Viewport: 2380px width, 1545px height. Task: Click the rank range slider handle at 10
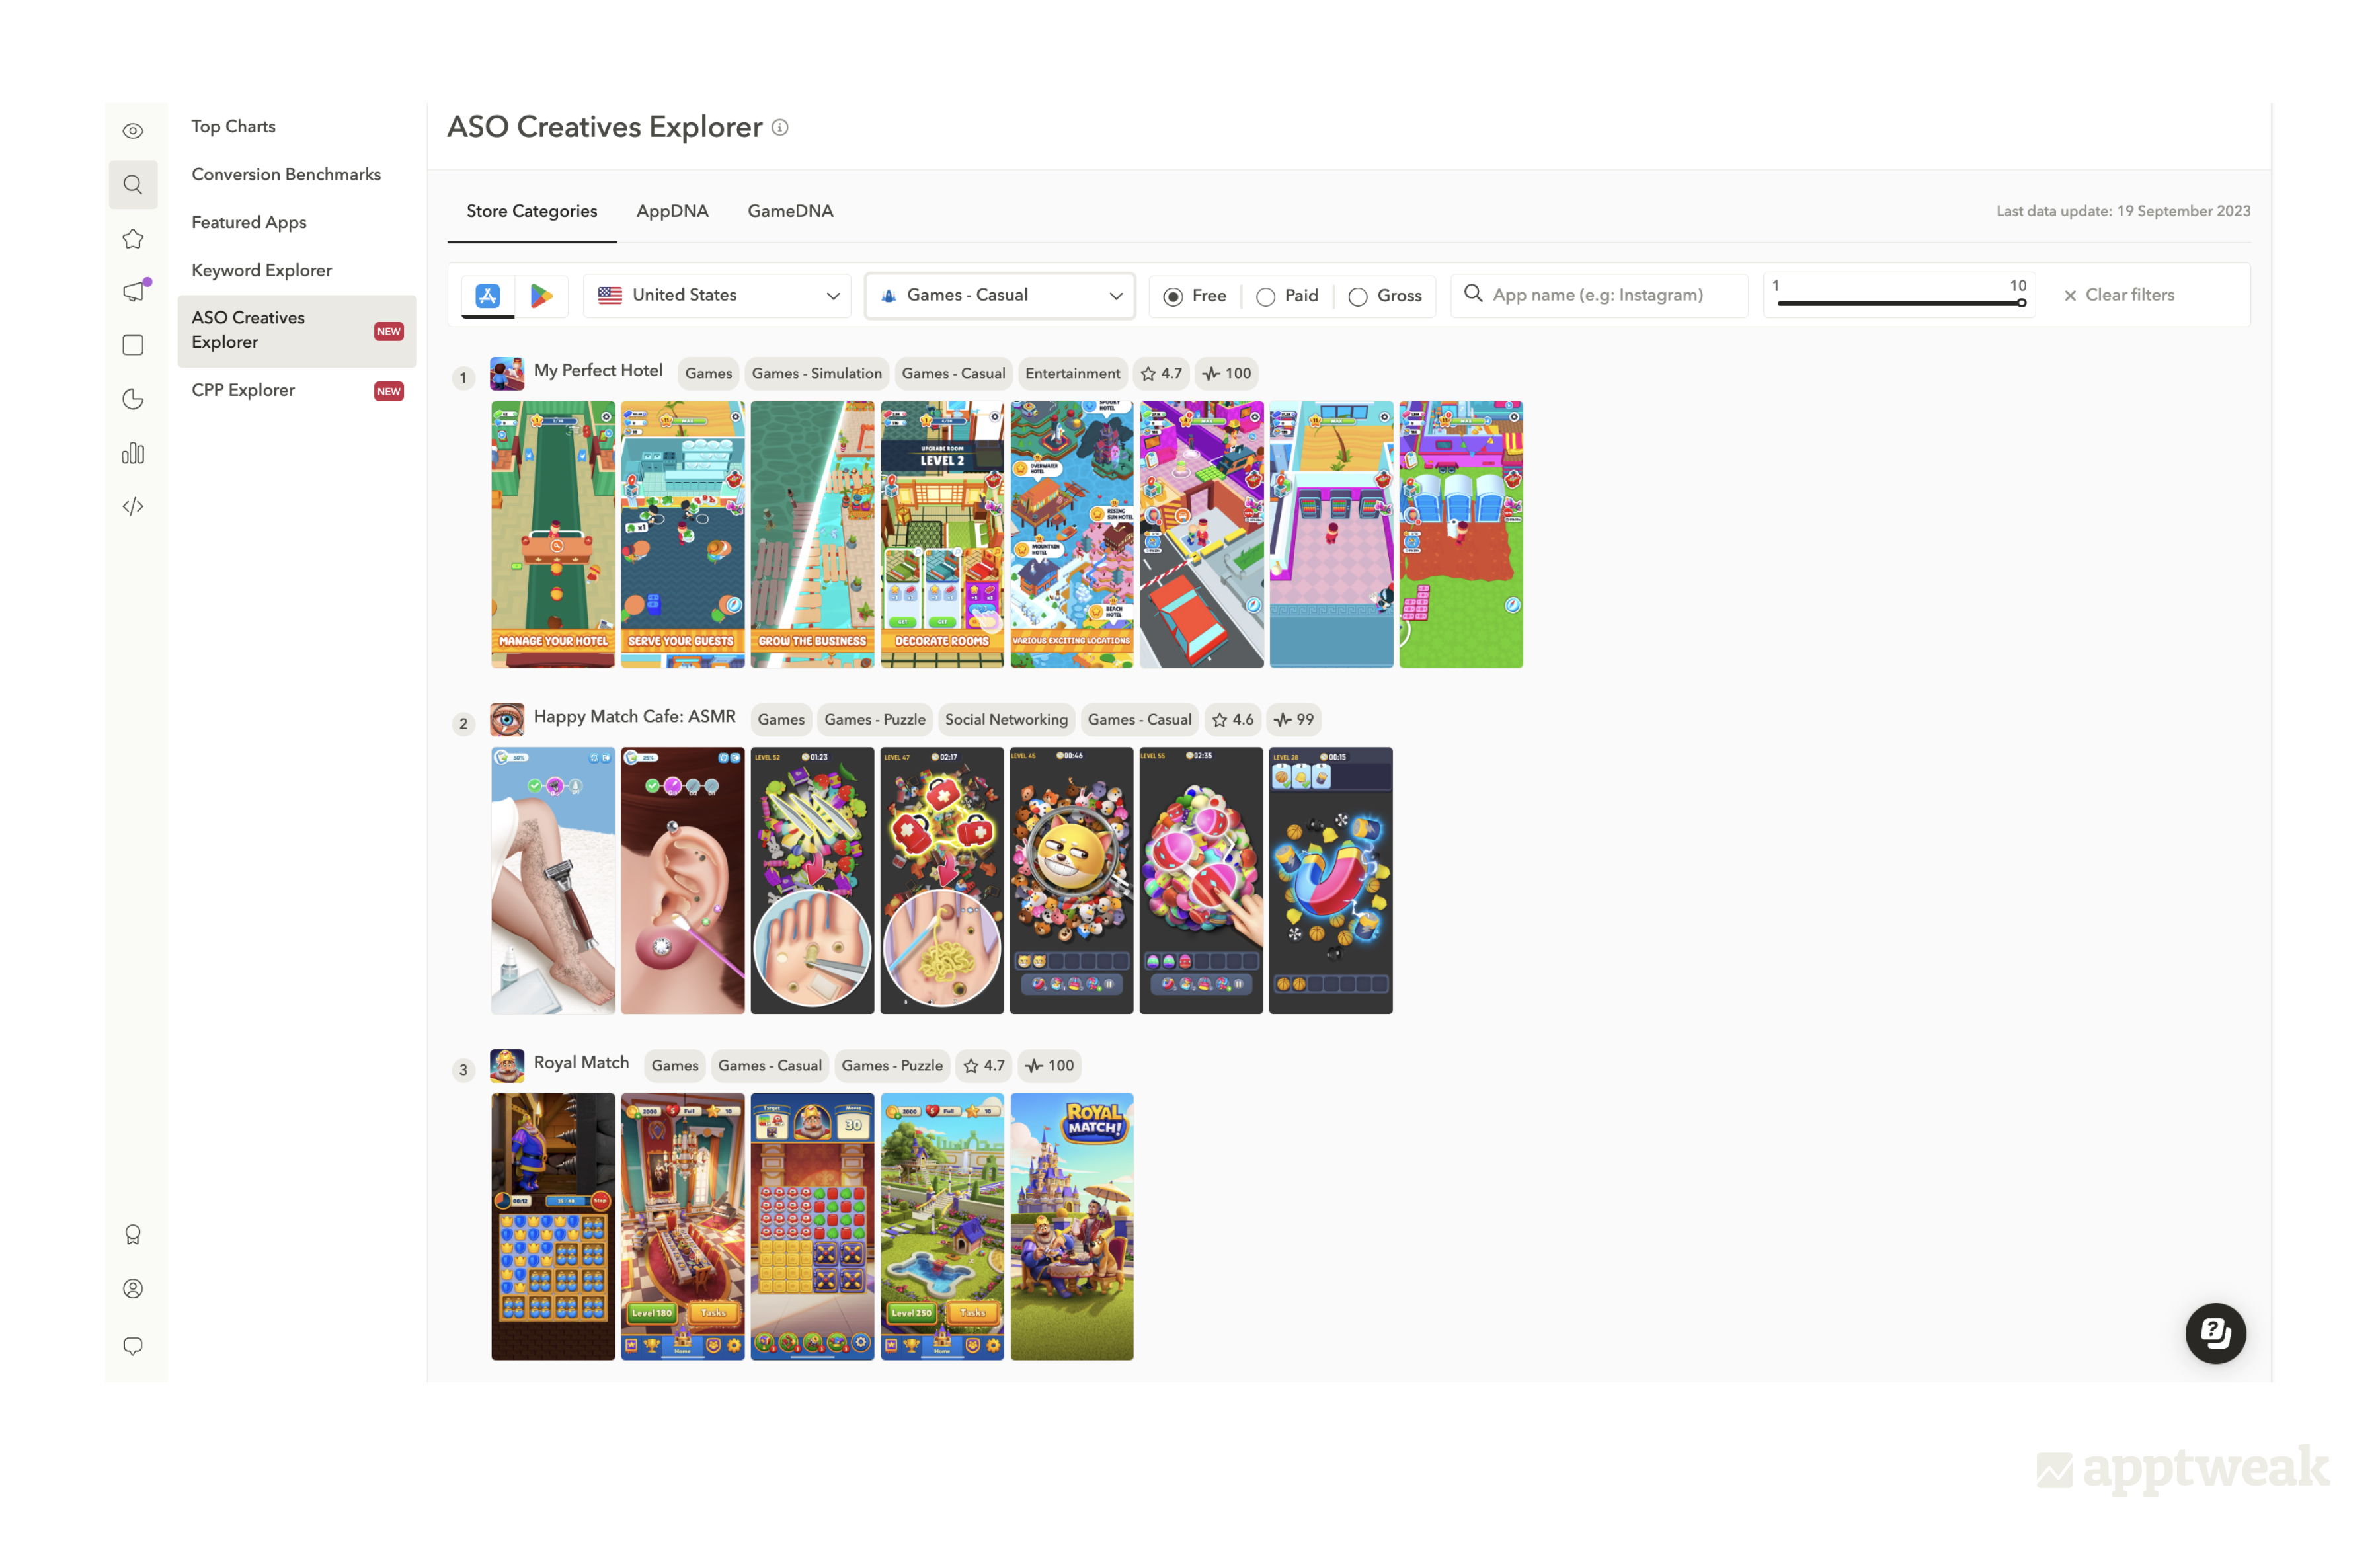2021,303
